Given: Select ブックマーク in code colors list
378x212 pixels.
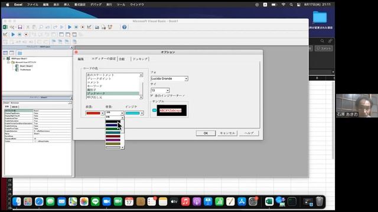Looking at the screenshot, I should tap(113, 94).
